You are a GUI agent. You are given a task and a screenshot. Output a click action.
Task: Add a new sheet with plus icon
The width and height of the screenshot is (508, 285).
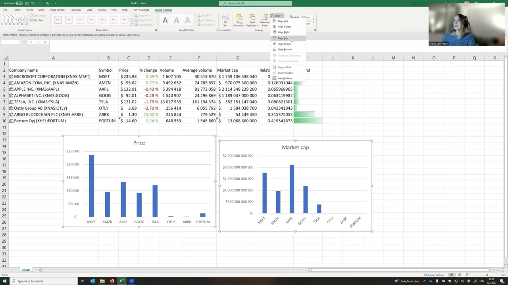(41, 270)
